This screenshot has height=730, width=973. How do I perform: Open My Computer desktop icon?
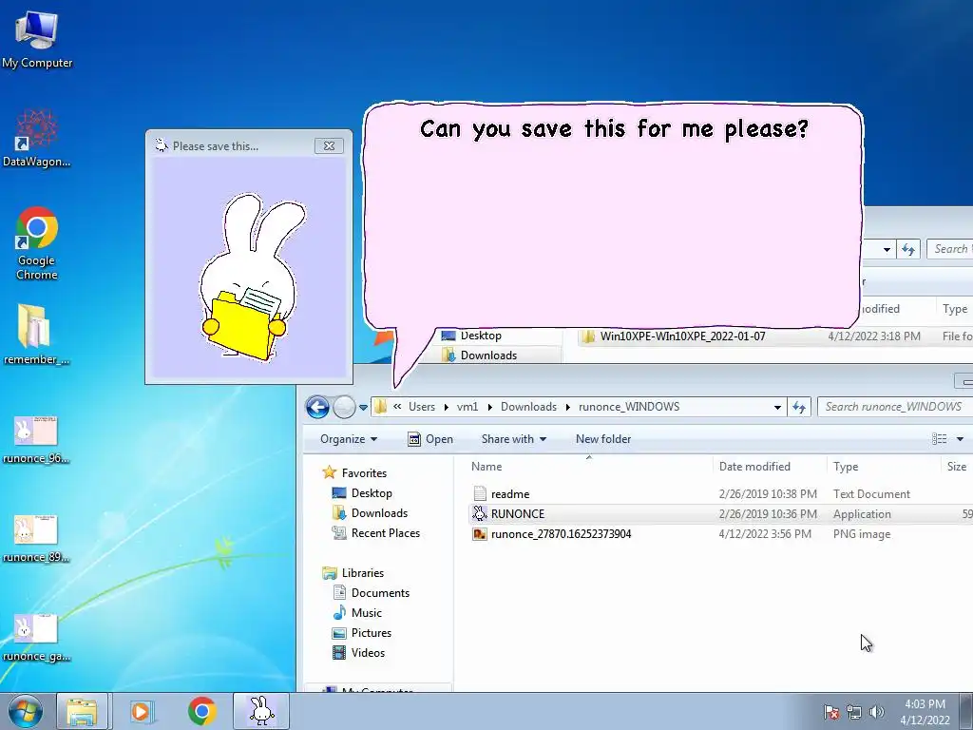pyautogui.click(x=37, y=39)
